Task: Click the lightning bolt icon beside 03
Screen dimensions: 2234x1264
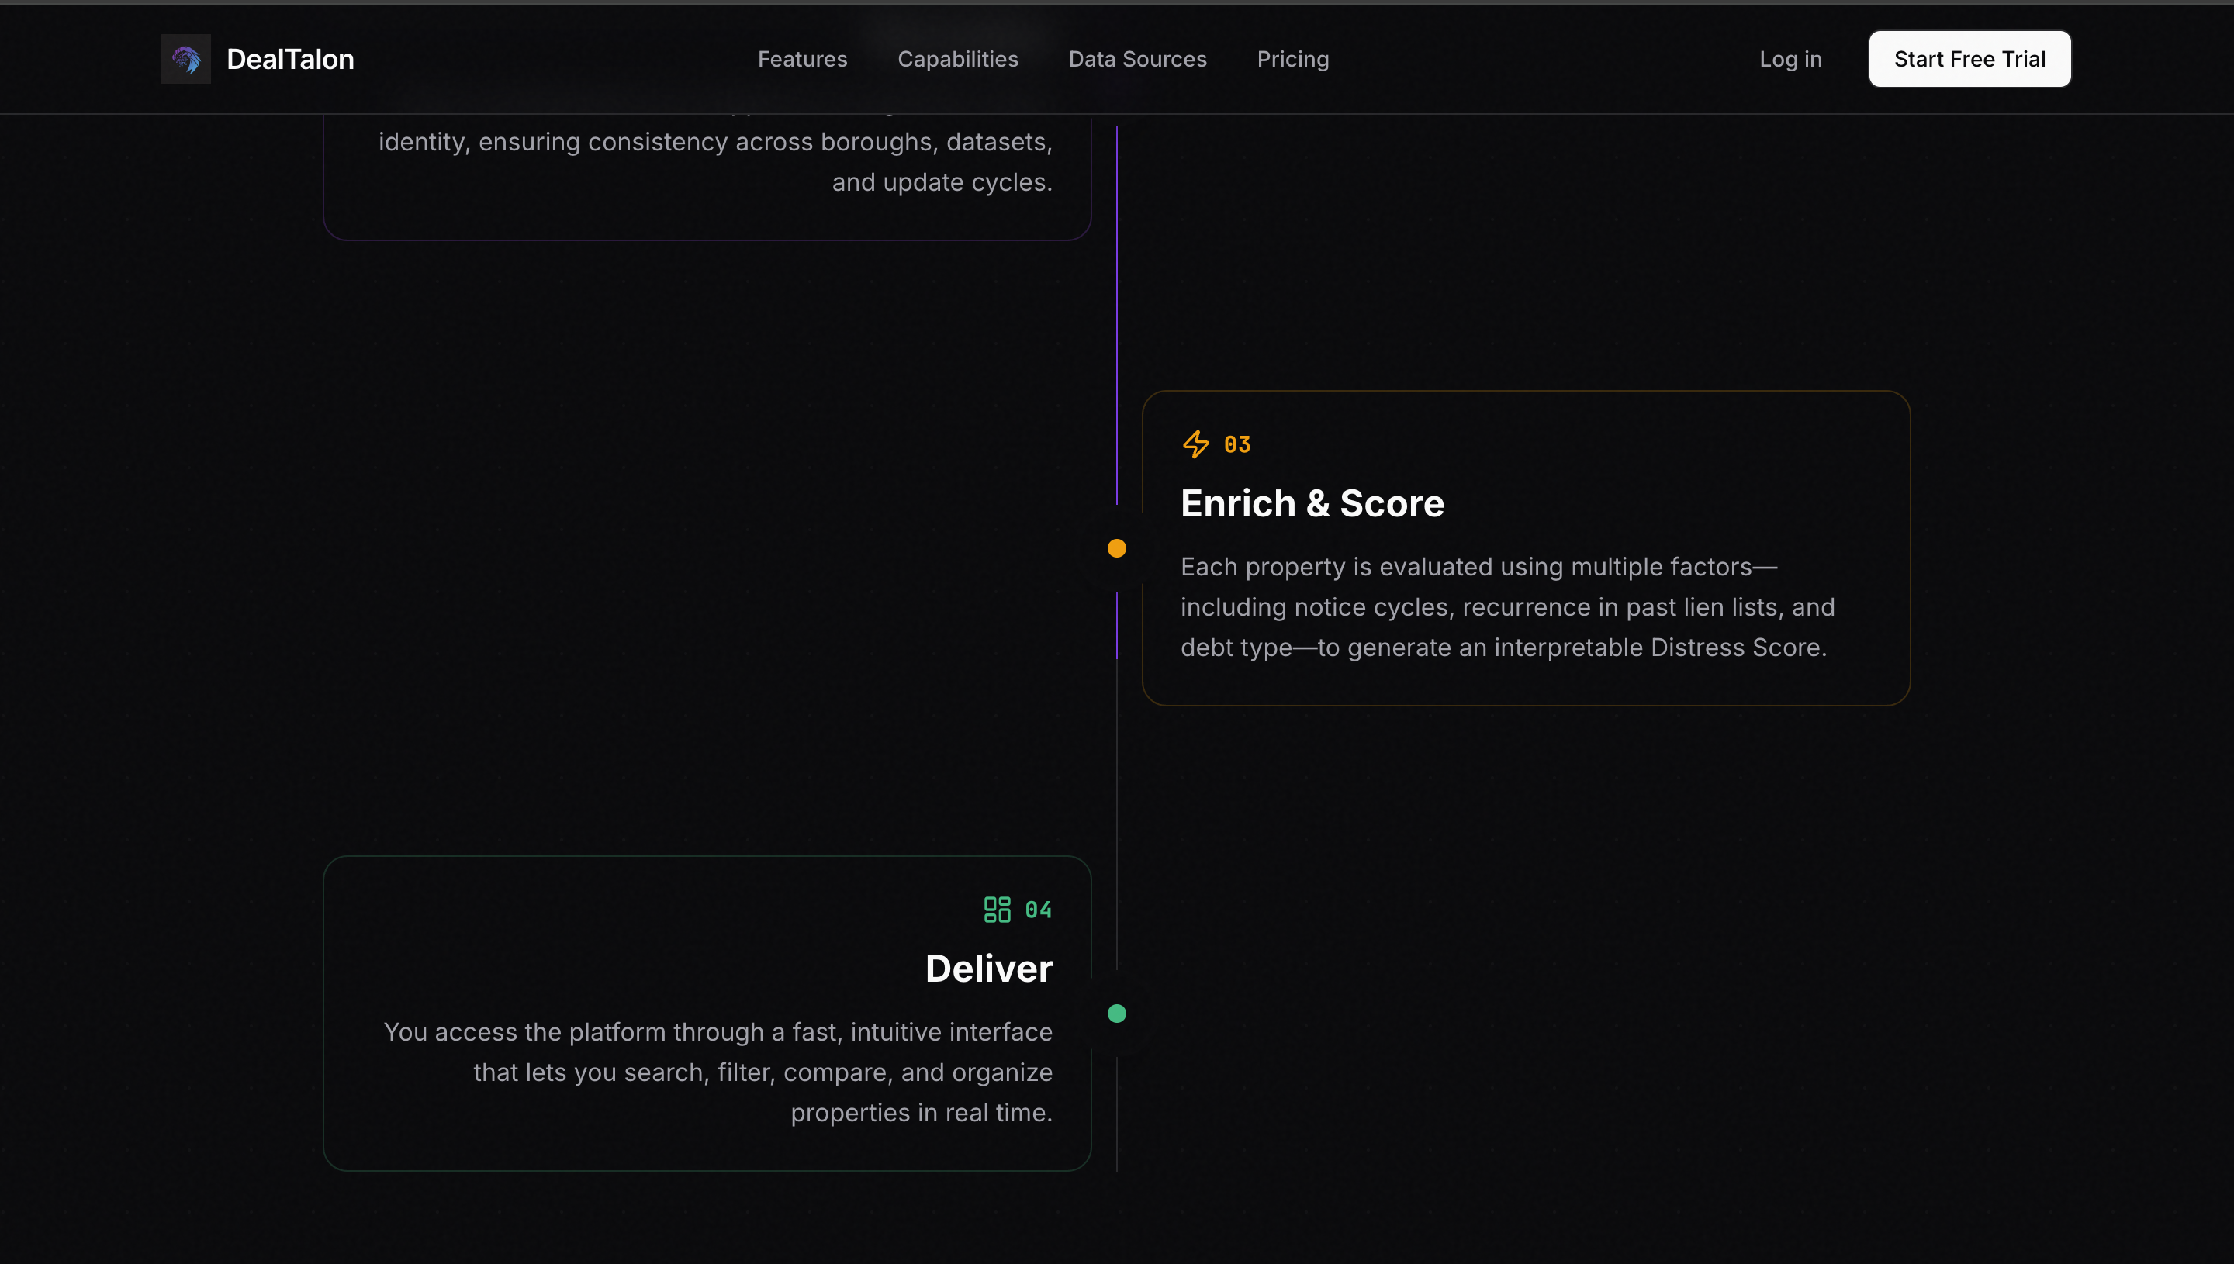Action: pyautogui.click(x=1195, y=444)
